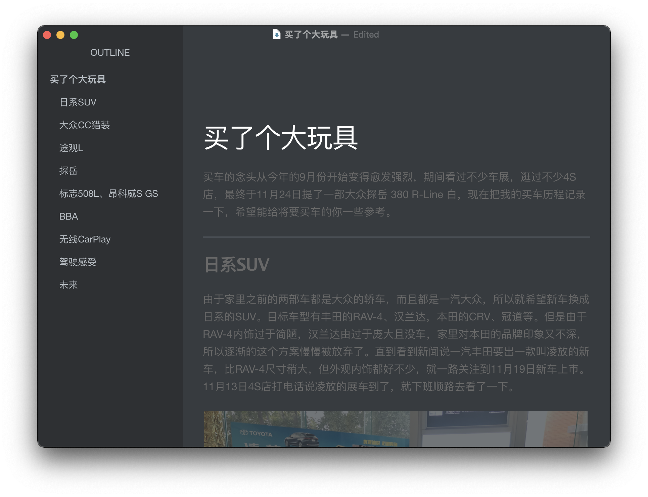
Task: Click the green fullscreen window button
Action: (x=74, y=35)
